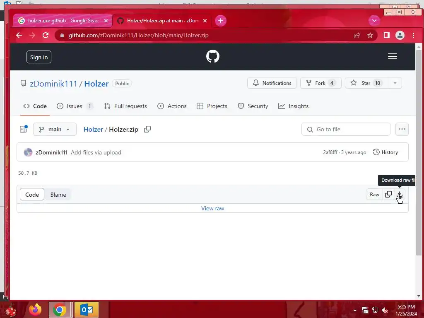This screenshot has width=424, height=318.
Task: Open Firefox from the taskbar
Action: 36,310
